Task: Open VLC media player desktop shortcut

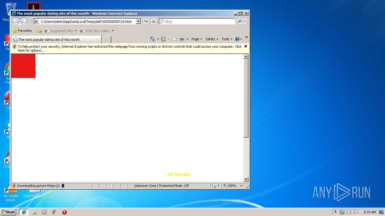Action: (x=11, y=194)
